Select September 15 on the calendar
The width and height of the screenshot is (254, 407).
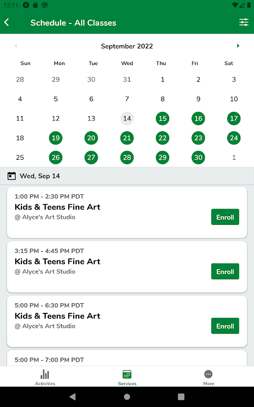(x=163, y=119)
